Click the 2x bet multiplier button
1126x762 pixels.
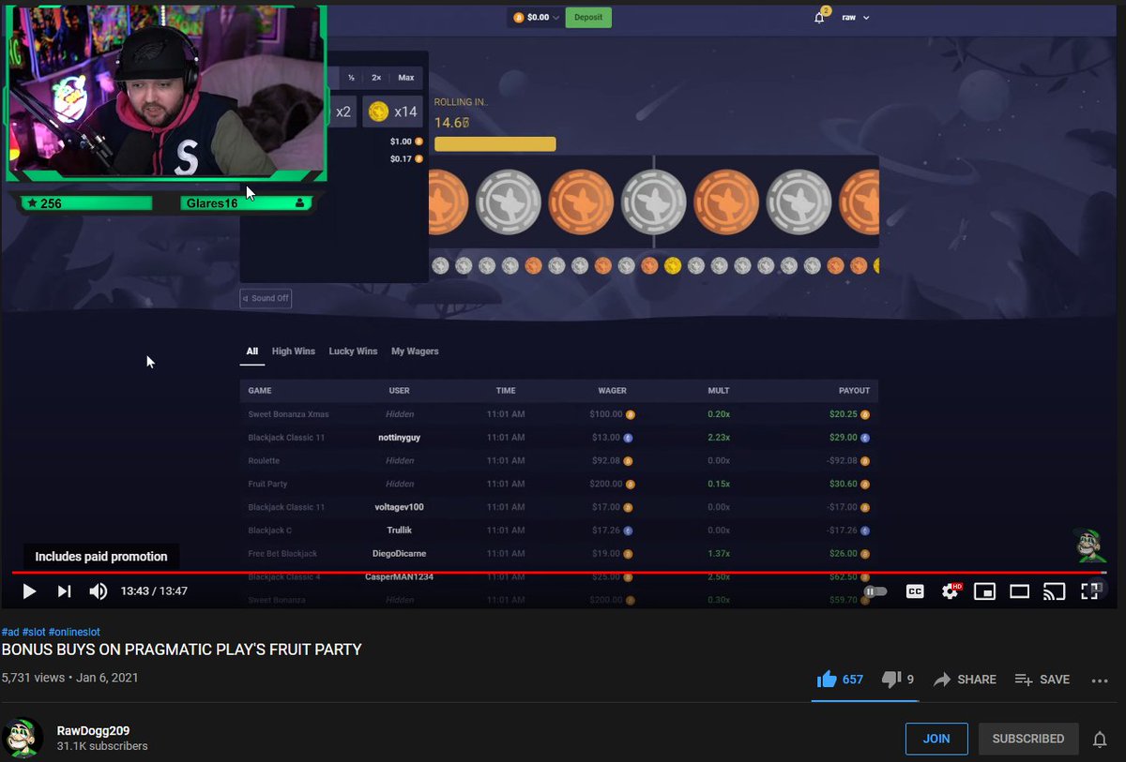pos(376,78)
